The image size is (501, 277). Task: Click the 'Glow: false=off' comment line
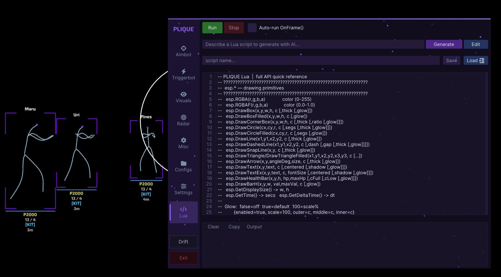pos(268,207)
